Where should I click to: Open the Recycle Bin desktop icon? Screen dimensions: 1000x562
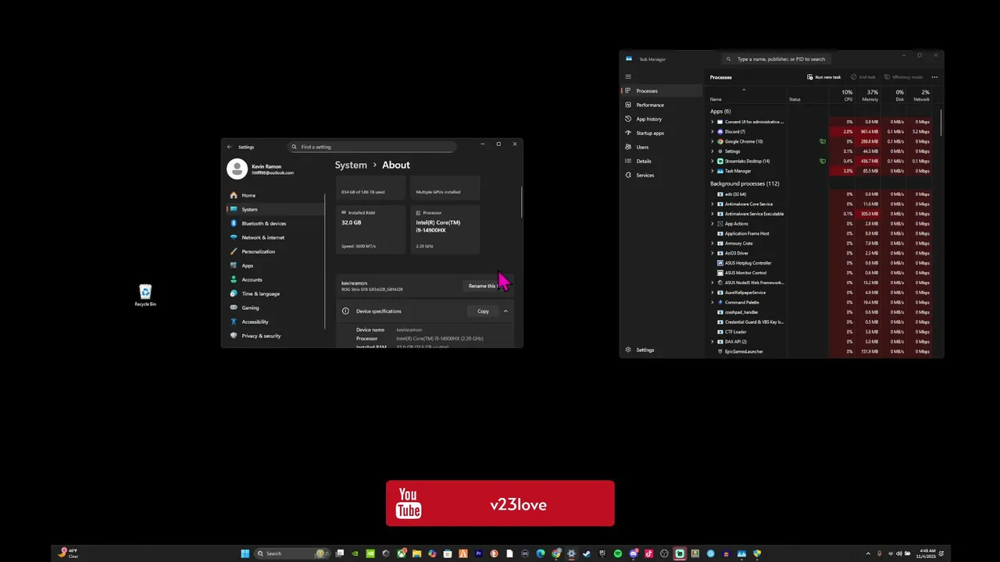point(145,295)
